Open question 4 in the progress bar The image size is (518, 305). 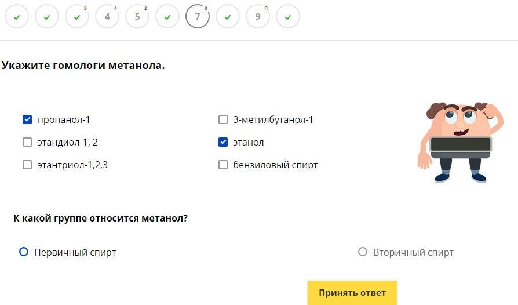(x=107, y=17)
